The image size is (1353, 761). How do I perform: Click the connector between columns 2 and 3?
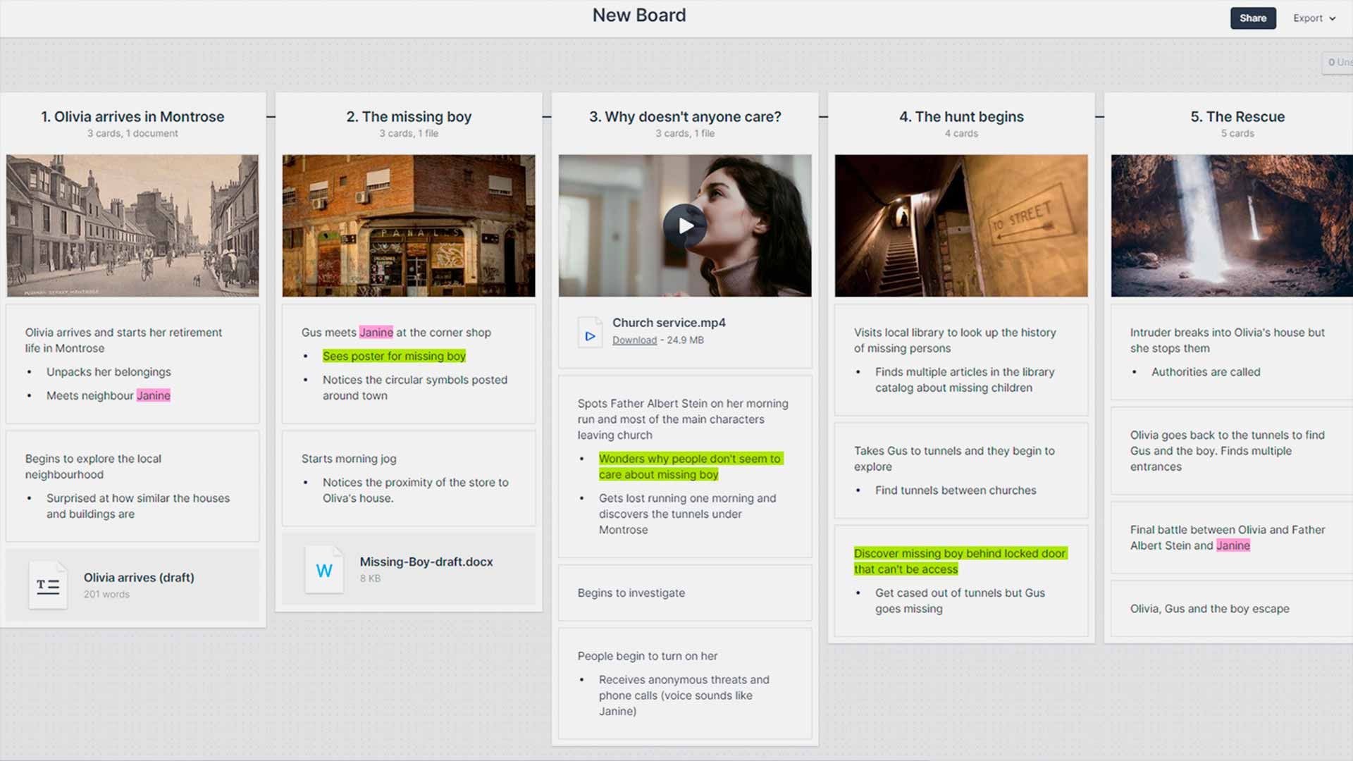547,117
